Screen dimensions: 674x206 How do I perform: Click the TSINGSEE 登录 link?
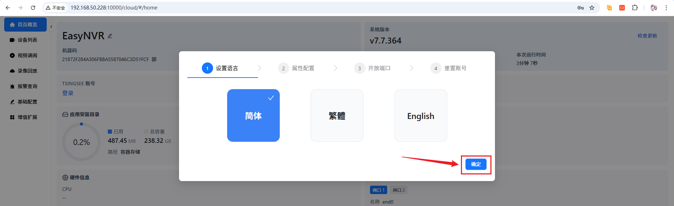tap(68, 93)
